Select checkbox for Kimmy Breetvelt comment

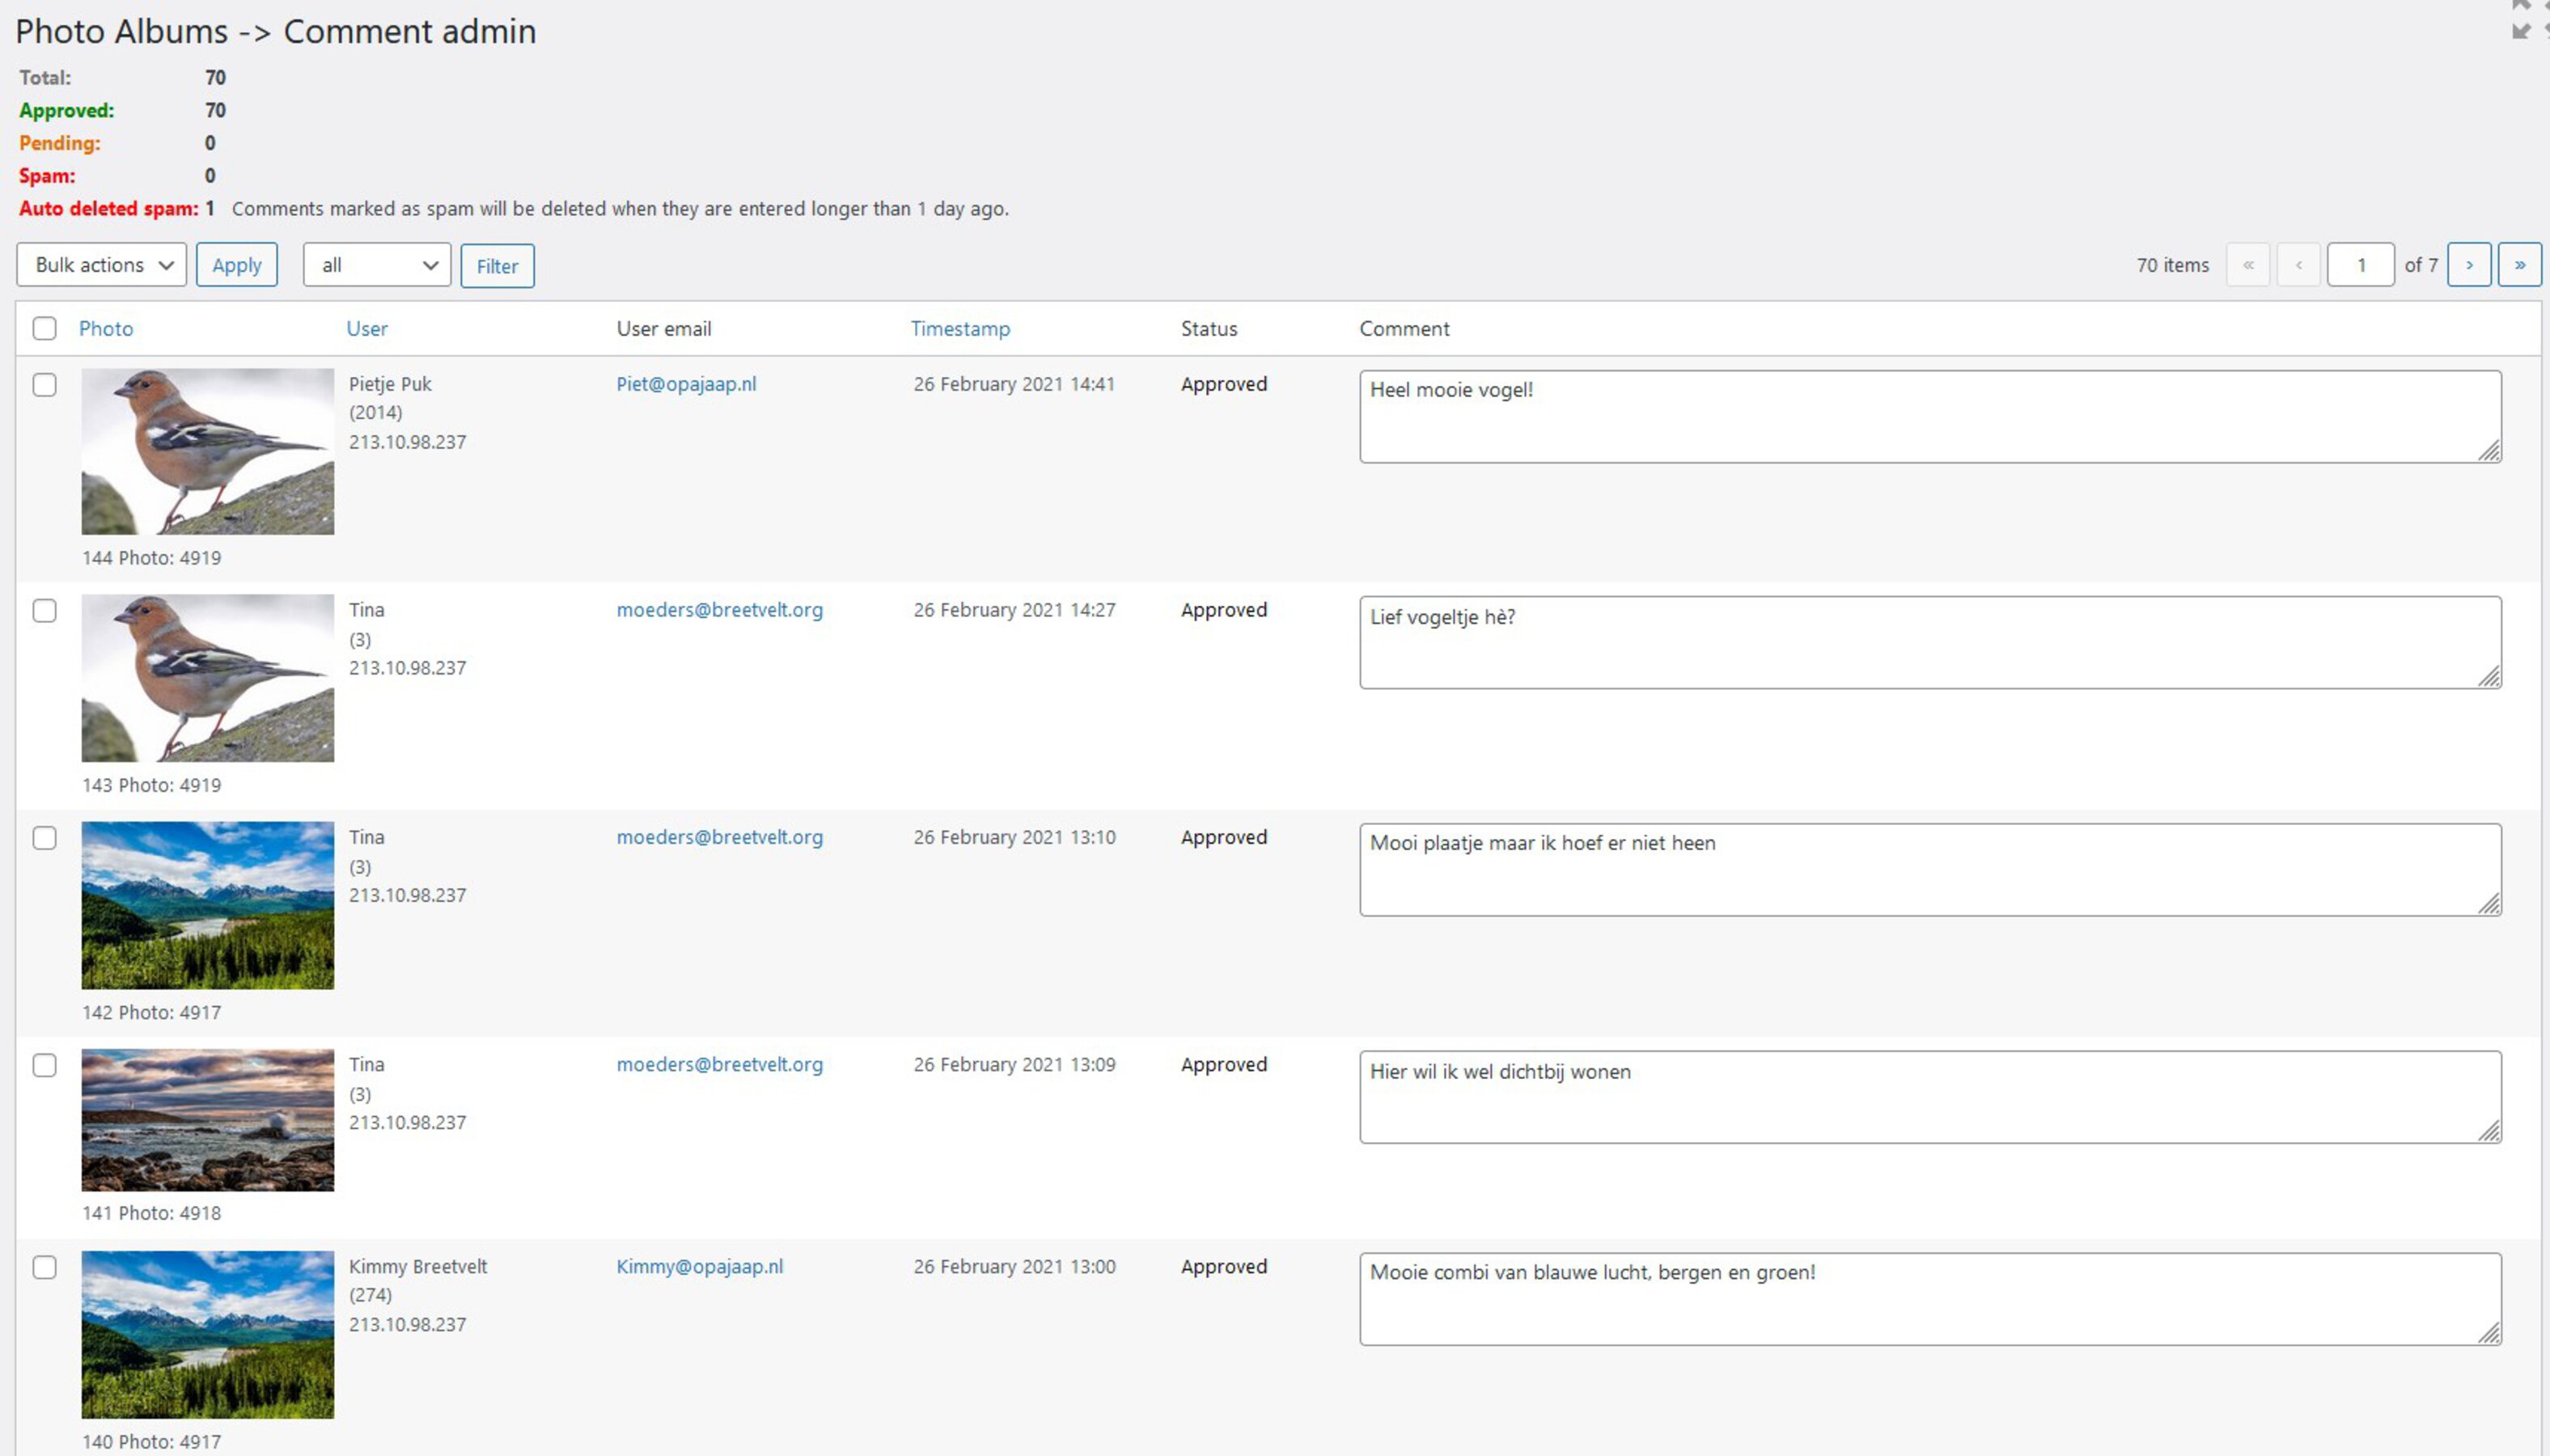point(45,1267)
